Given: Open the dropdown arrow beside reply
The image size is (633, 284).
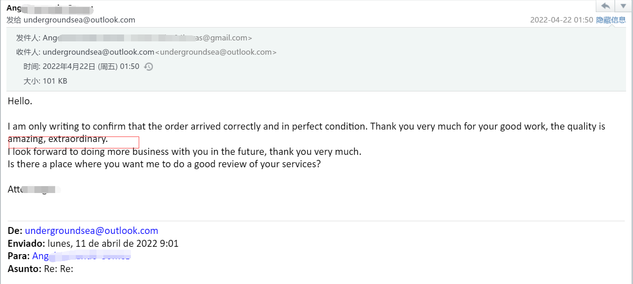Looking at the screenshot, I should pyautogui.click(x=623, y=6).
